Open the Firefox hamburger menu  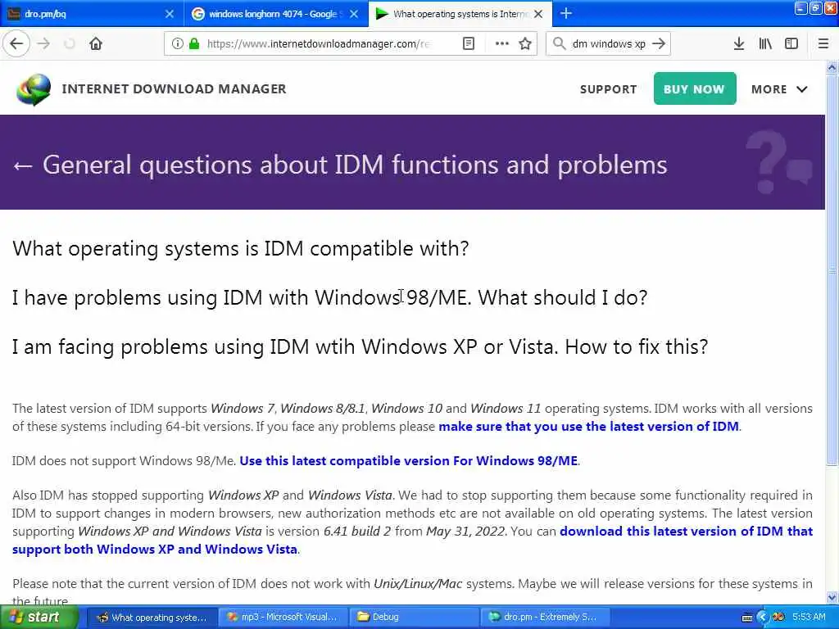[x=823, y=43]
